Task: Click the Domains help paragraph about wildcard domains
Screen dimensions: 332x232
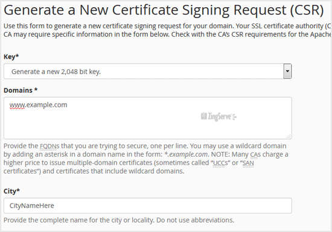Action: [x=146, y=158]
